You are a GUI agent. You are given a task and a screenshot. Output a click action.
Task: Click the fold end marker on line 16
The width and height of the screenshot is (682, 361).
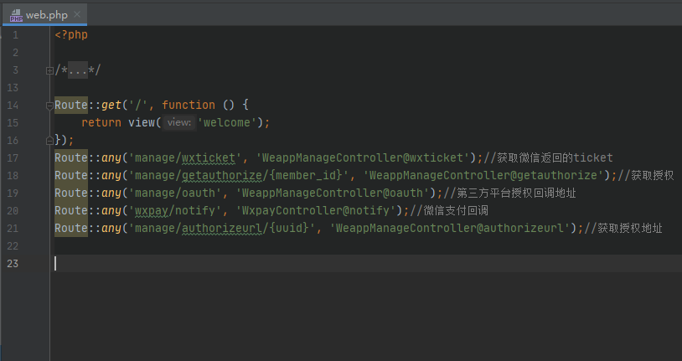49,141
